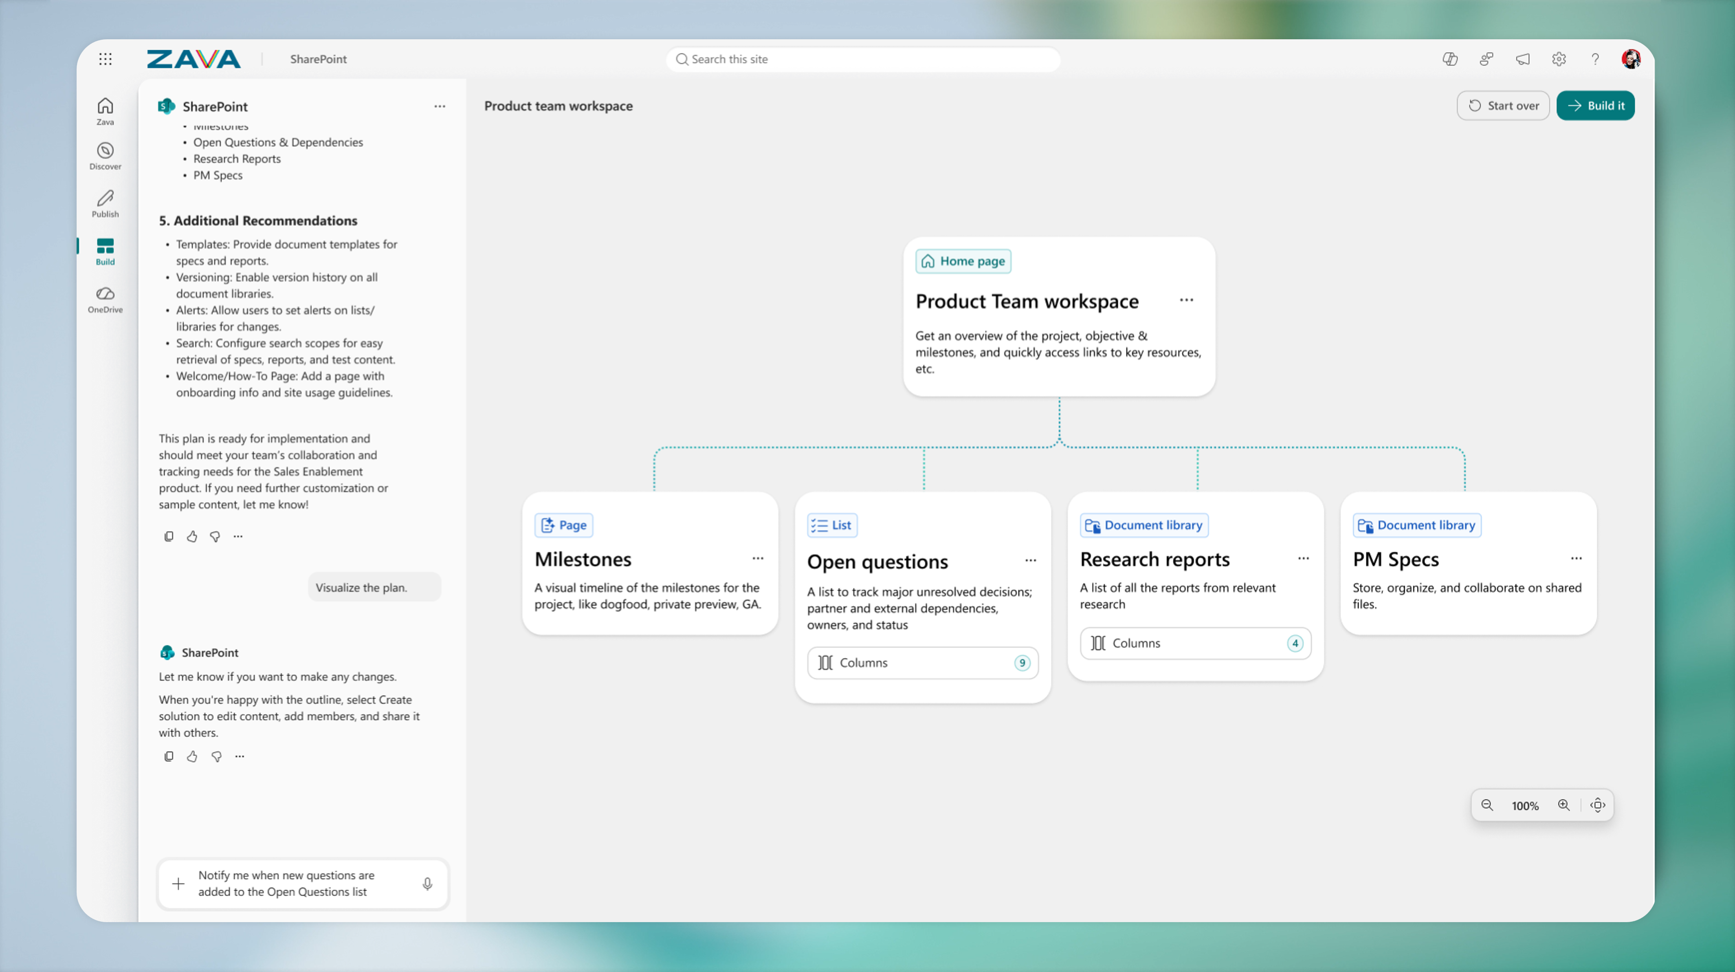This screenshot has height=972, width=1735.
Task: Give a thumbs down on the final message
Action: coord(216,756)
